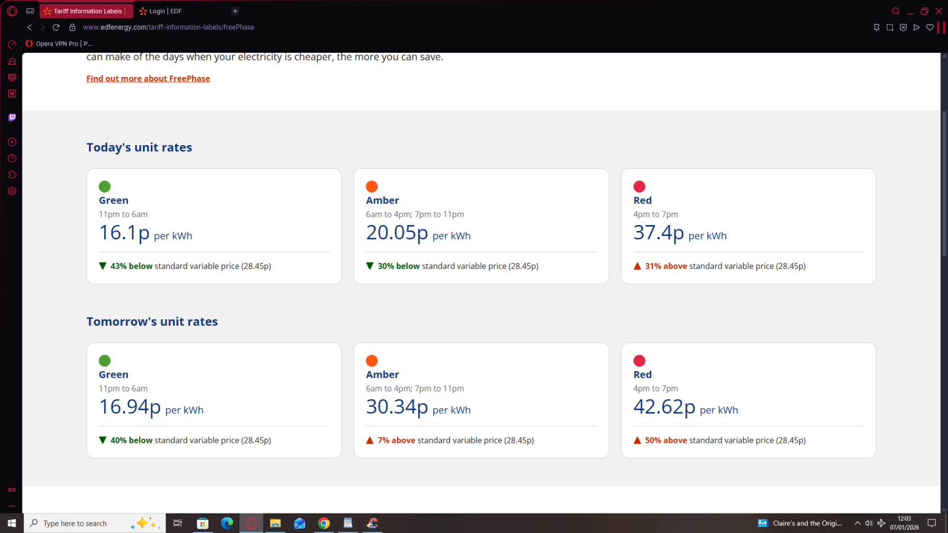The image size is (948, 533).
Task: Click Find out more about FreePhase link
Action: (x=148, y=79)
